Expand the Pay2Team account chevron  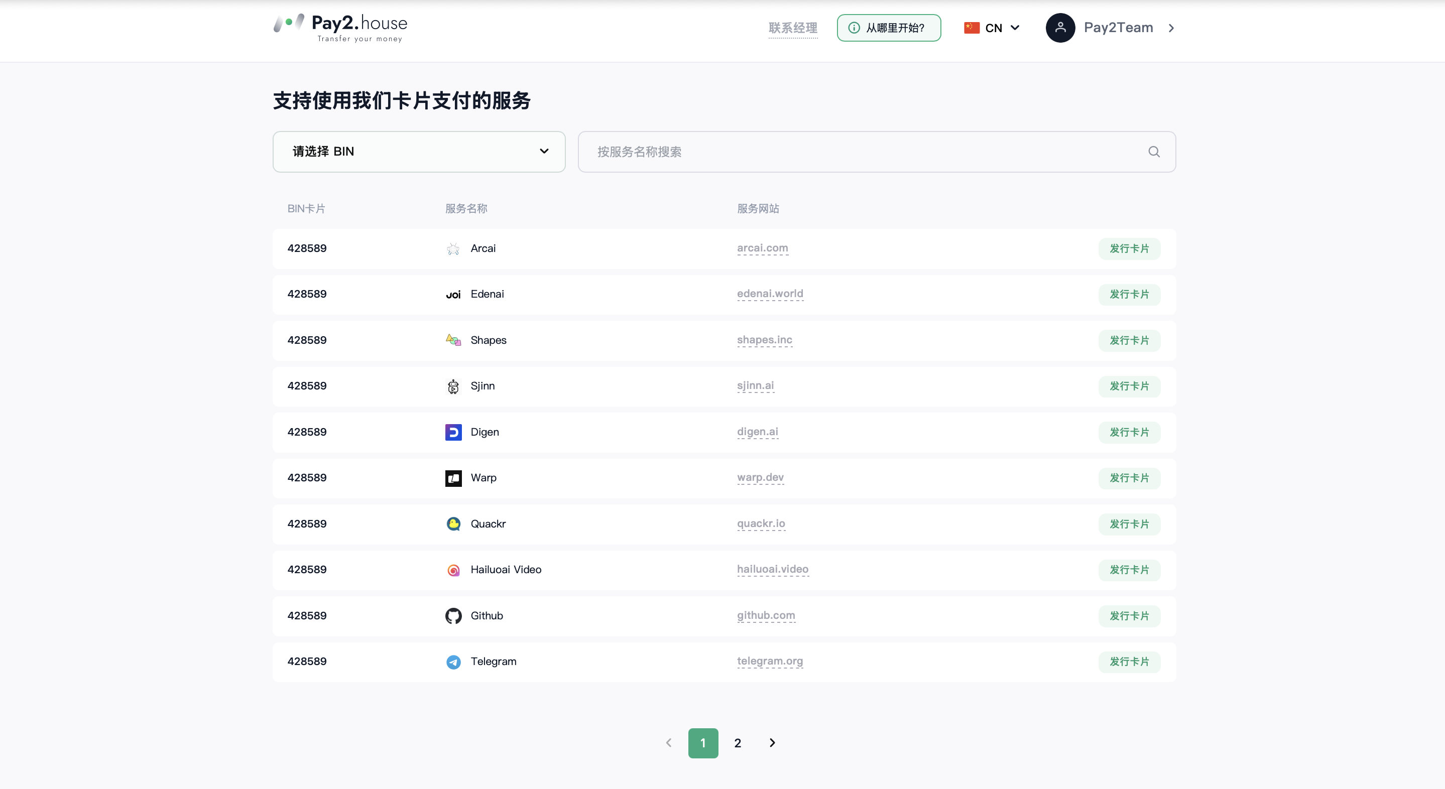[1171, 28]
